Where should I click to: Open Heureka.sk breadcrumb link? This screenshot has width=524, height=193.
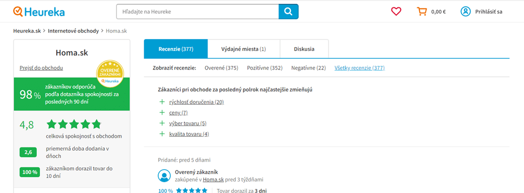click(x=27, y=31)
